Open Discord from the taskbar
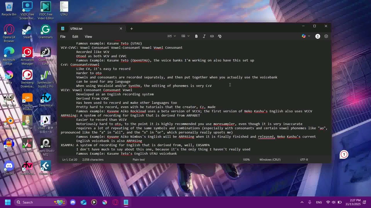 (73, 202)
